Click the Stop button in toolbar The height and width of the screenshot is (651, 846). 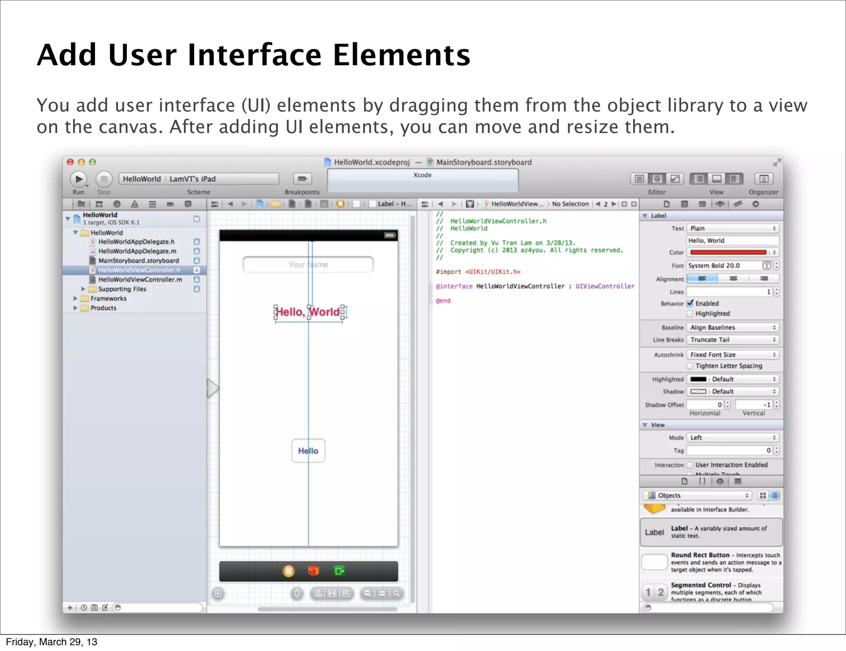coord(104,179)
